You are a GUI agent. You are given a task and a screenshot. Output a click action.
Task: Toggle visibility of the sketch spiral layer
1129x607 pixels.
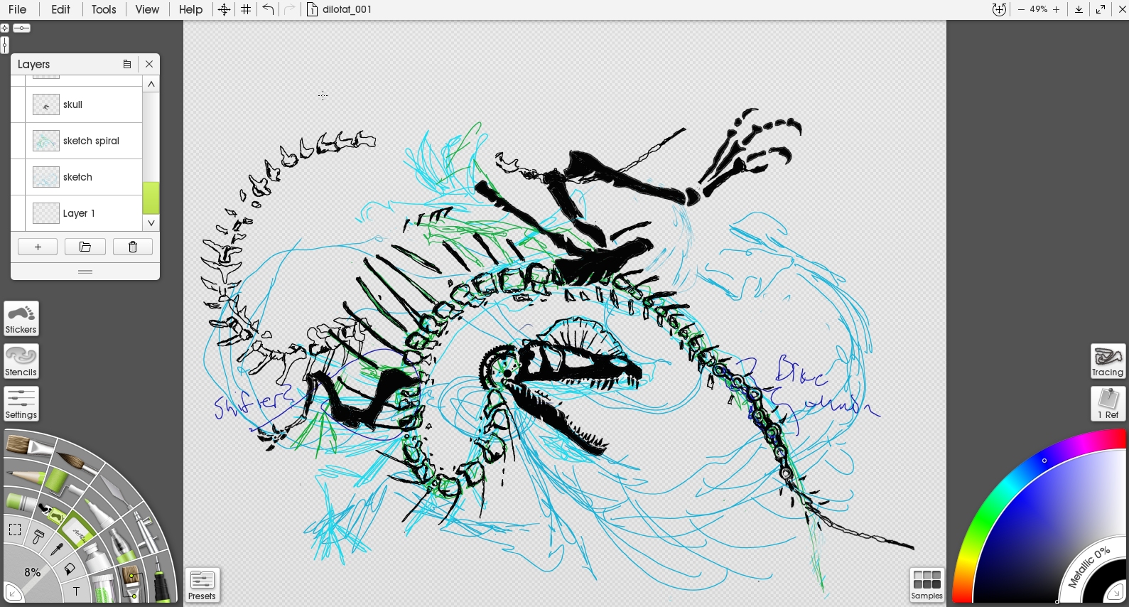(18, 141)
